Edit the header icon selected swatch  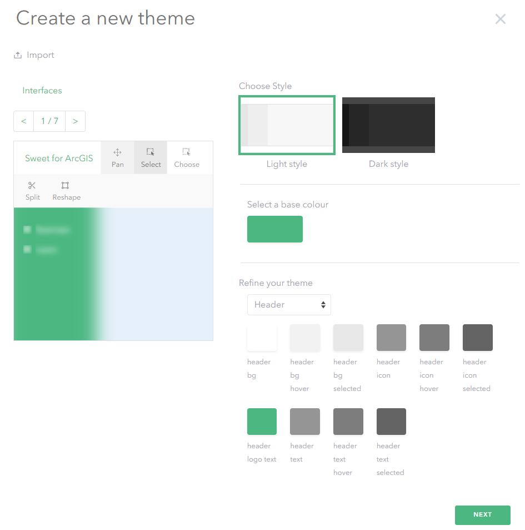[477, 338]
